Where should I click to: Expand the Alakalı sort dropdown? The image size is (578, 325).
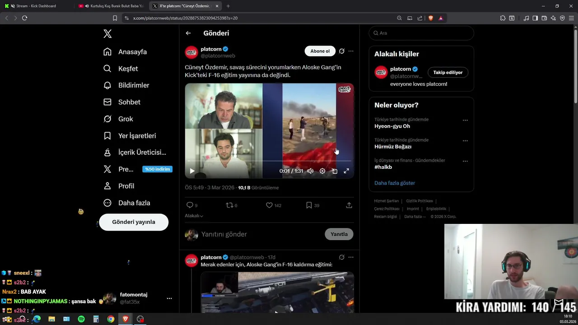194,216
